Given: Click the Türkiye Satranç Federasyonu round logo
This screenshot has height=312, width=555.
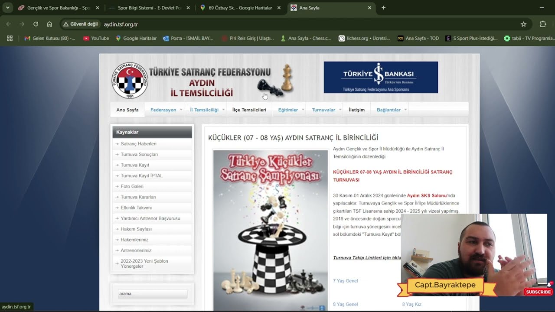Looking at the screenshot, I should [x=130, y=81].
